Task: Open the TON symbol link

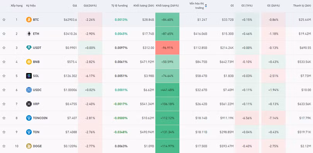Action: pos(36,132)
